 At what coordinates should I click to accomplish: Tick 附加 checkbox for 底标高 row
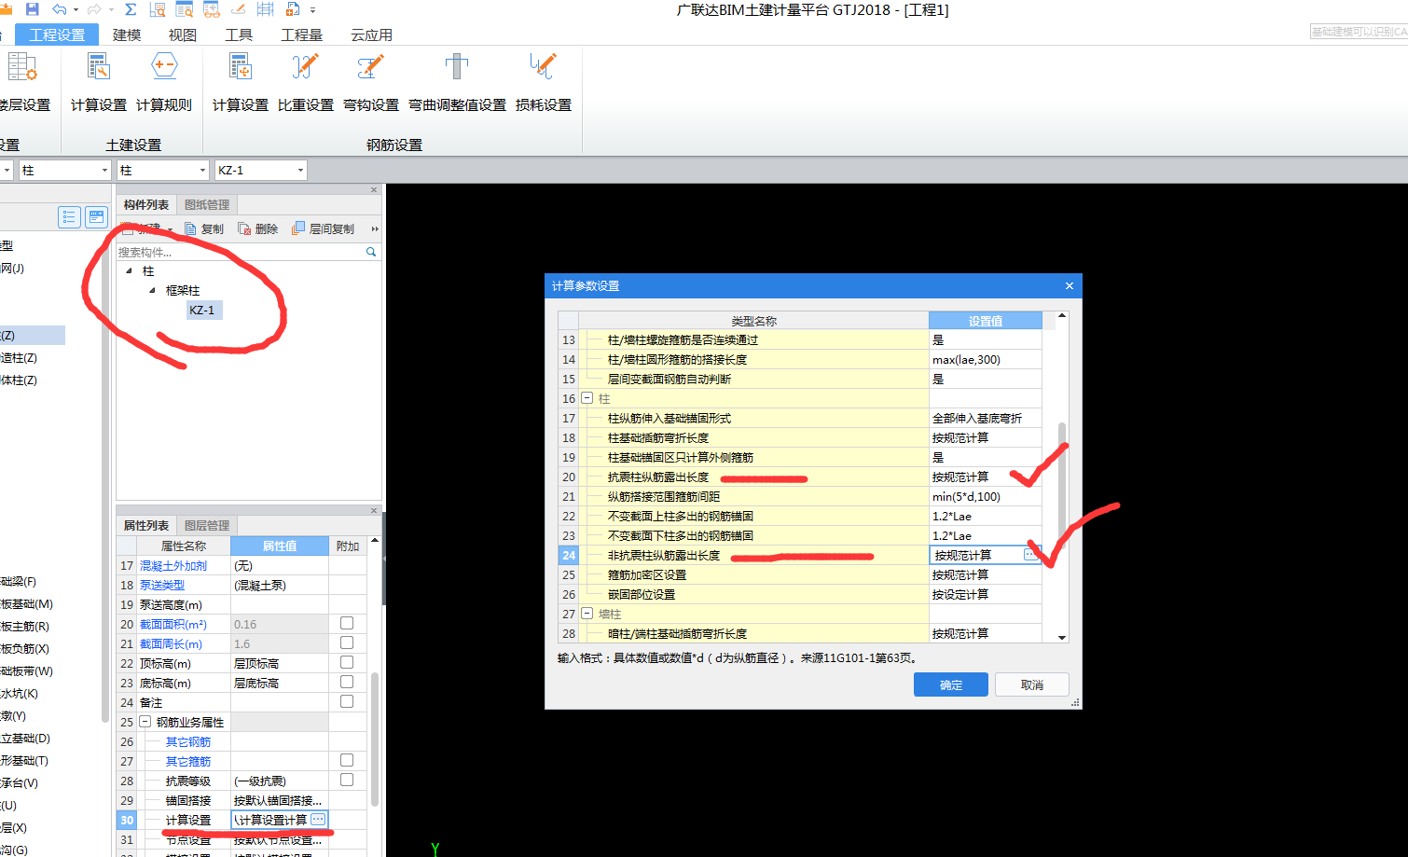coord(347,682)
